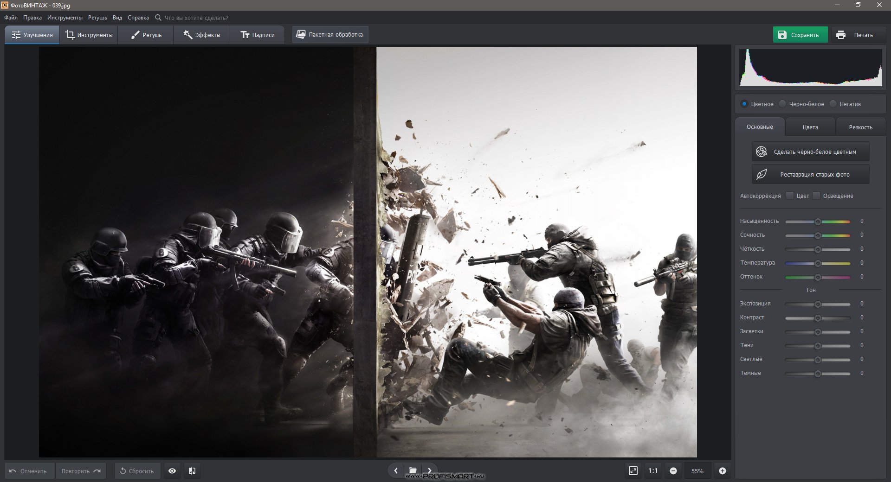891x482 pixels.
Task: Click the green Сохранить button
Action: [x=800, y=35]
